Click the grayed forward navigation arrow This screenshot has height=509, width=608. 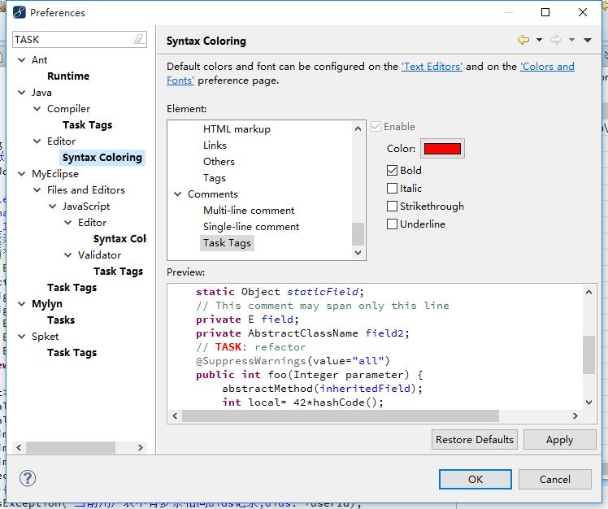[556, 40]
